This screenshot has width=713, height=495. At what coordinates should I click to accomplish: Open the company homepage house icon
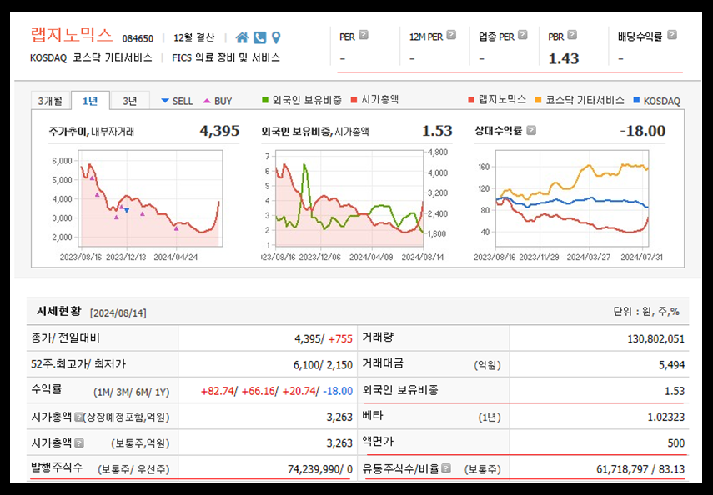pyautogui.click(x=242, y=37)
